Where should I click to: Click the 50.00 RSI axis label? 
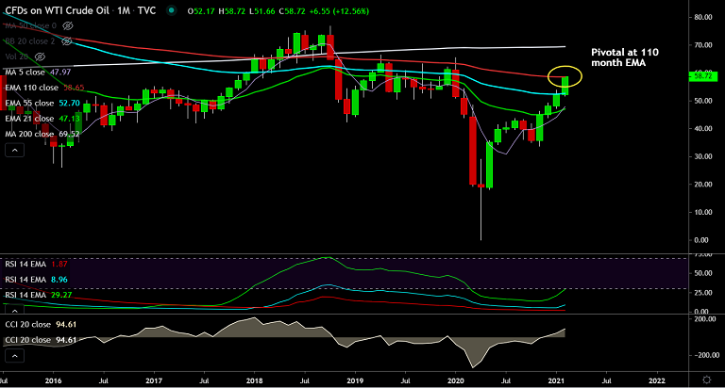702,274
